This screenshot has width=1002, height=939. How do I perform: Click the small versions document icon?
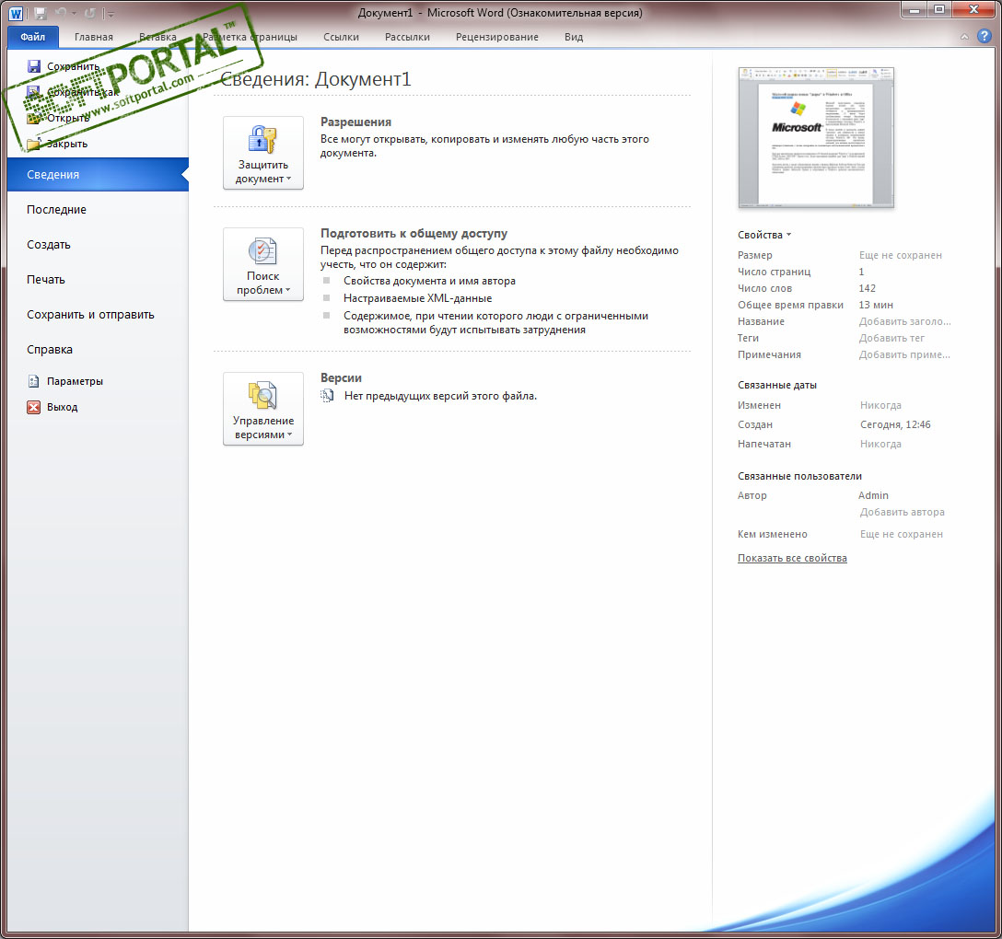327,396
